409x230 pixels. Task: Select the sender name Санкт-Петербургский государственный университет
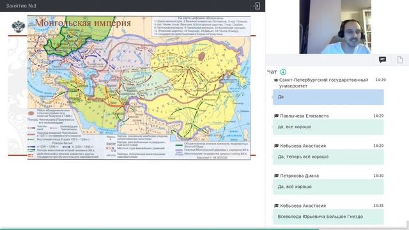[323, 82]
